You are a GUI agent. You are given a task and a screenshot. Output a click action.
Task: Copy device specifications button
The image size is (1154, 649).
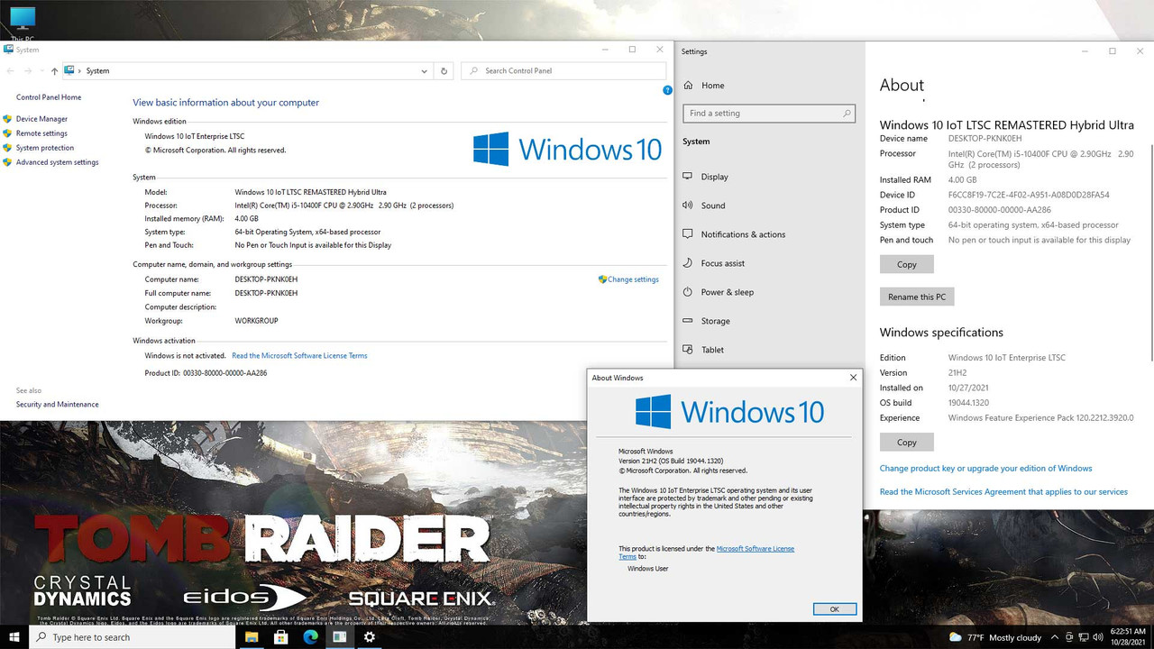pos(907,264)
